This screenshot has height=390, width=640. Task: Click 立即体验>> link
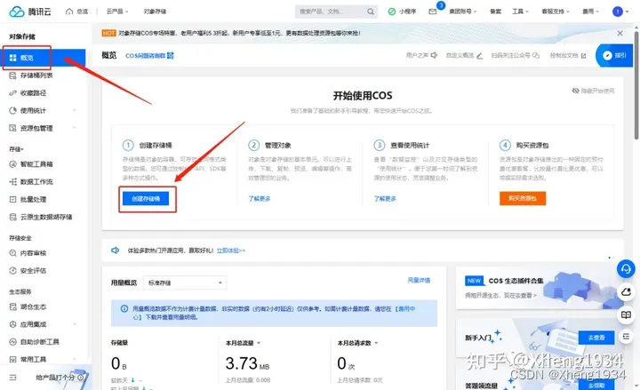tap(230, 251)
